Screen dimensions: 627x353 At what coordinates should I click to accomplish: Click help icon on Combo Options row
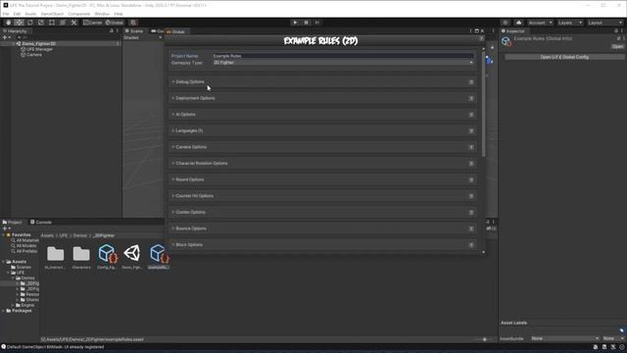(471, 213)
